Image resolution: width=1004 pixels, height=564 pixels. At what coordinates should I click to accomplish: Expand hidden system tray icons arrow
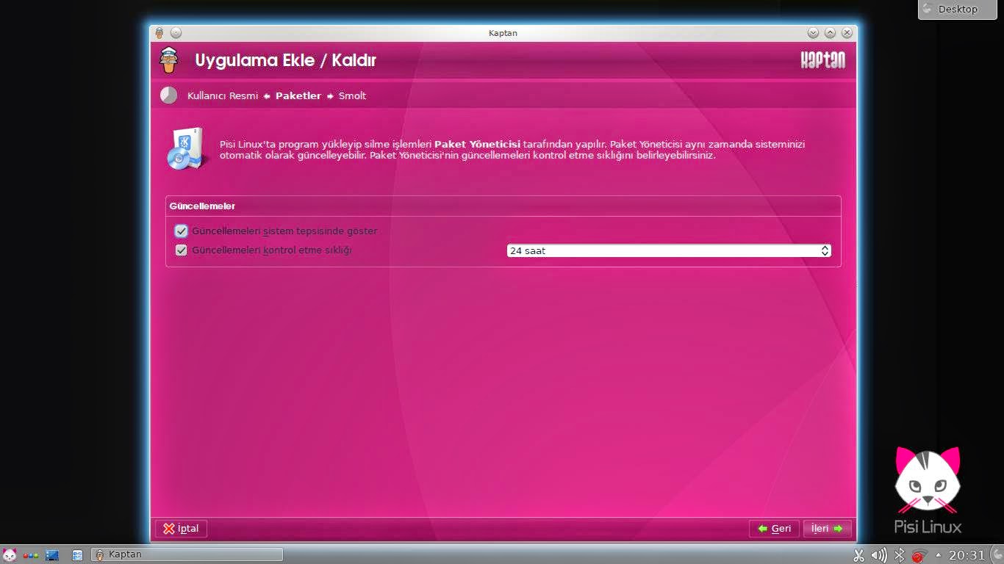(938, 554)
